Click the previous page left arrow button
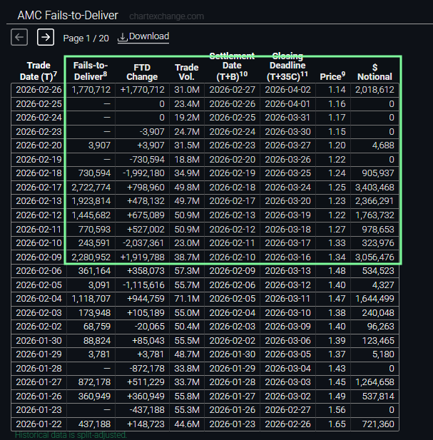 [x=19, y=37]
